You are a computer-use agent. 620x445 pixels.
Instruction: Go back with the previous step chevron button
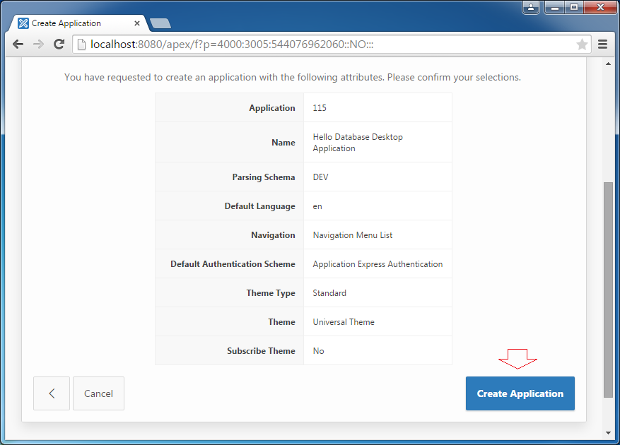[x=52, y=393]
